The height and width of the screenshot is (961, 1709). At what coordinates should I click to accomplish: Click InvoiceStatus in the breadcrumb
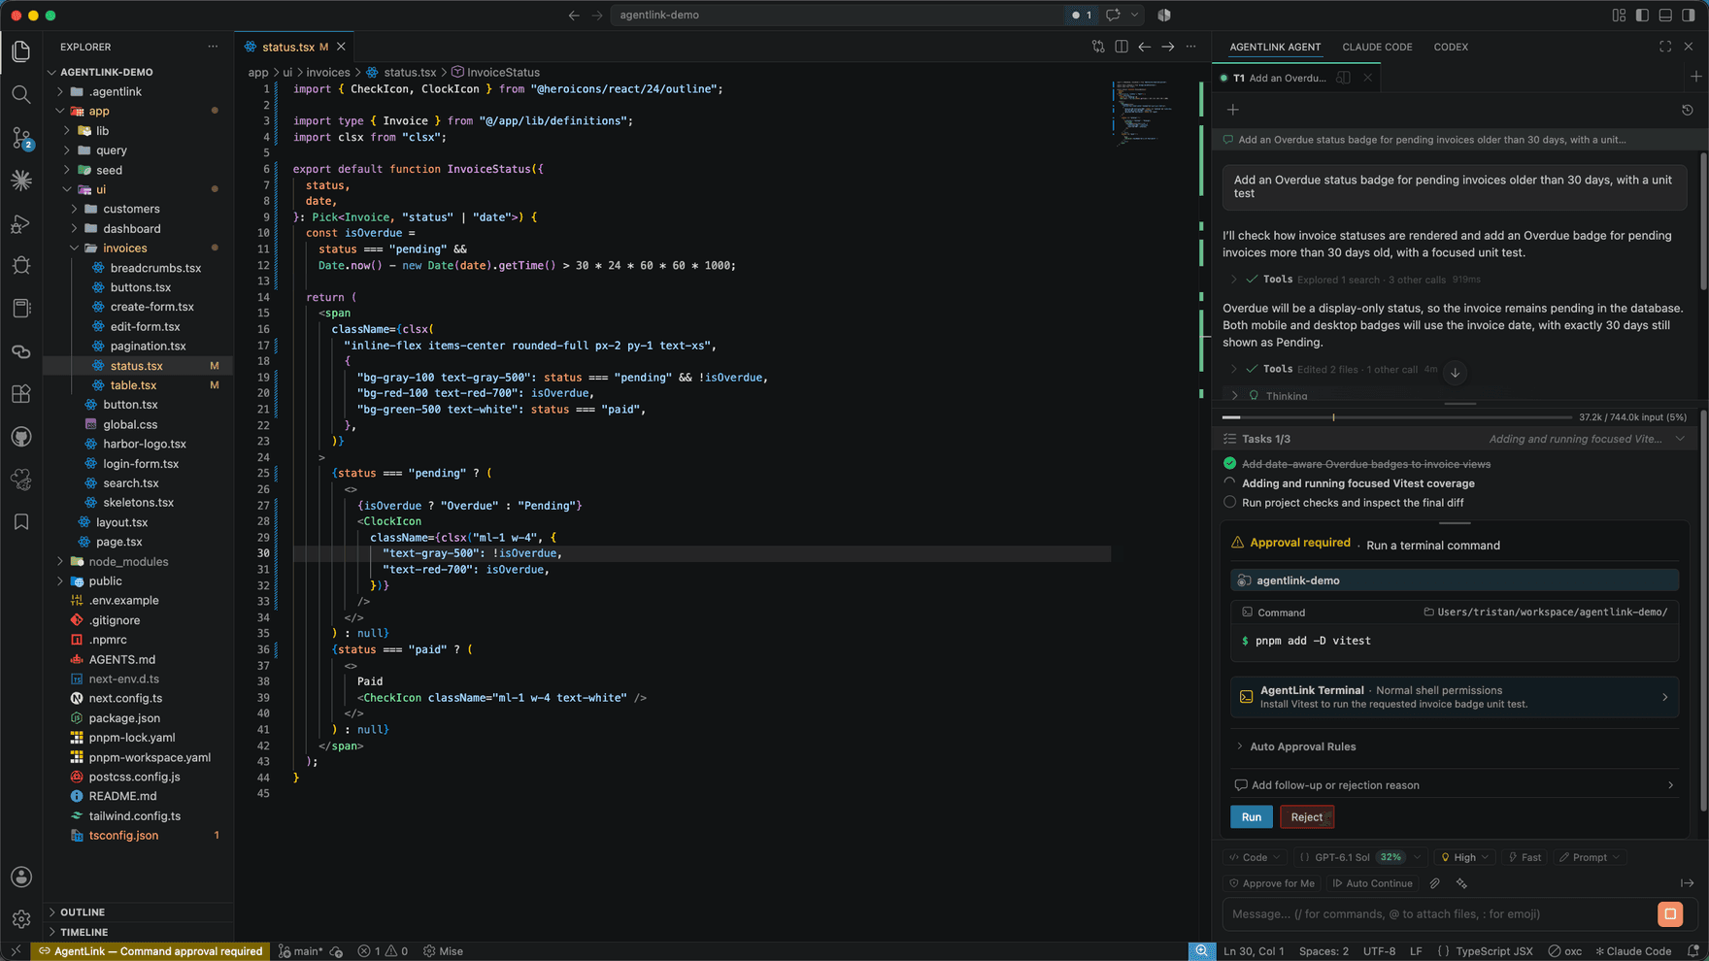coord(503,72)
